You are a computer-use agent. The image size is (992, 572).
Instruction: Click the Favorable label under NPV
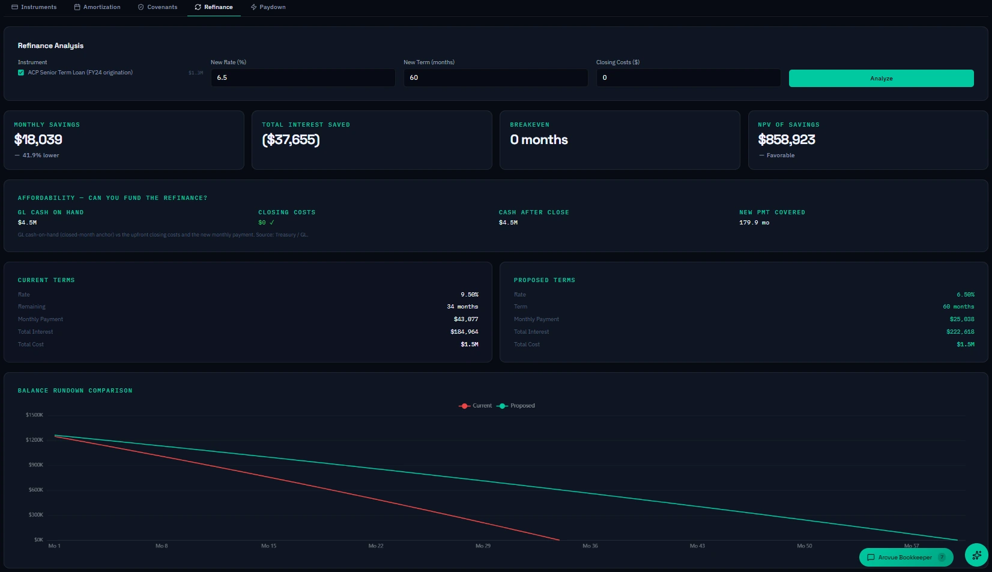tap(780, 155)
